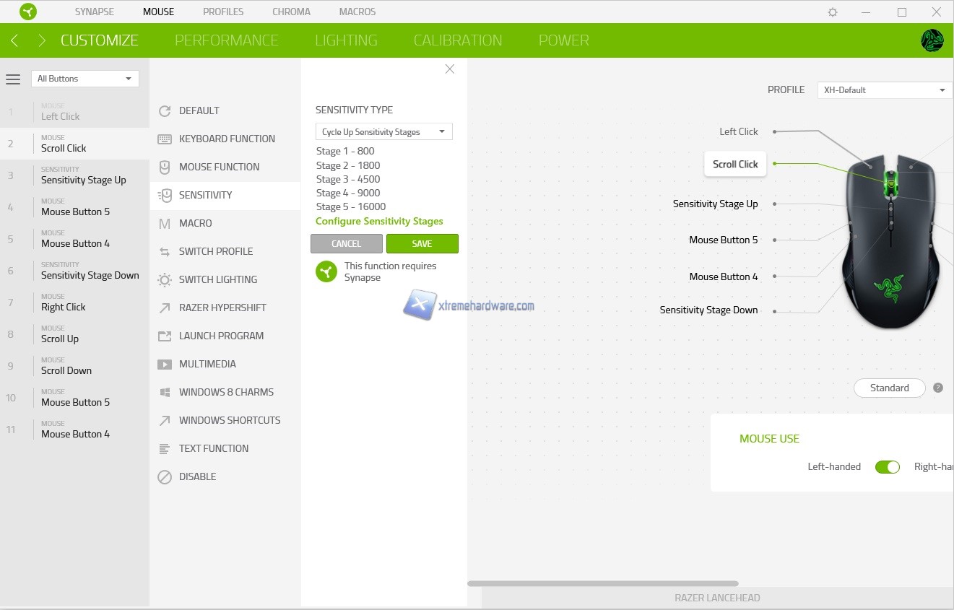Screen dimensions: 954x610
Task: Click the Switch Lighting bulb icon
Action: click(165, 280)
